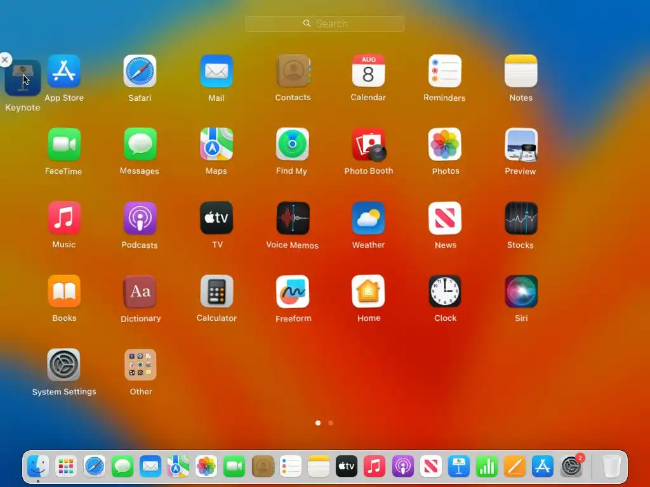This screenshot has height=487, width=650.
Task: Open System Settings with badge in Dock
Action: (x=571, y=466)
